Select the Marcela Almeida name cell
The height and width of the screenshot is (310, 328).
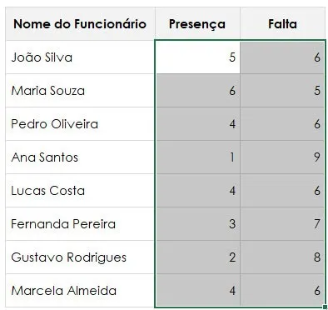pos(80,291)
